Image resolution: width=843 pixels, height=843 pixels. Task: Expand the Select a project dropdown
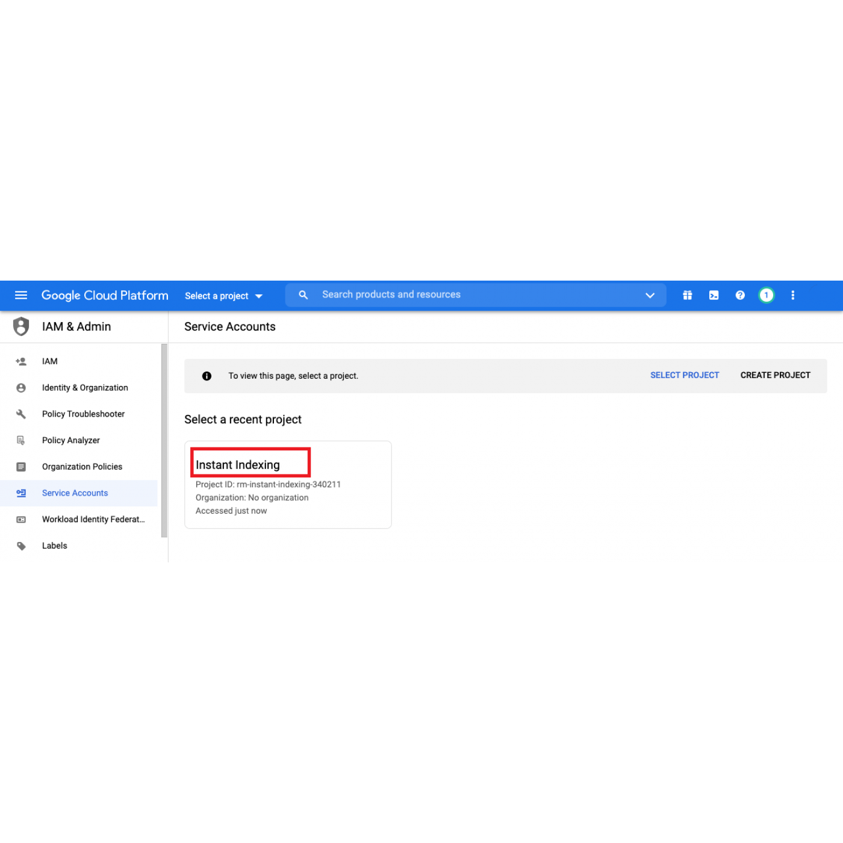coord(223,296)
